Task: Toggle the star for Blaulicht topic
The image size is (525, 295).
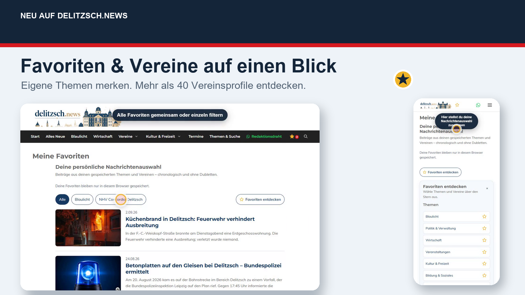Action: [484, 217]
